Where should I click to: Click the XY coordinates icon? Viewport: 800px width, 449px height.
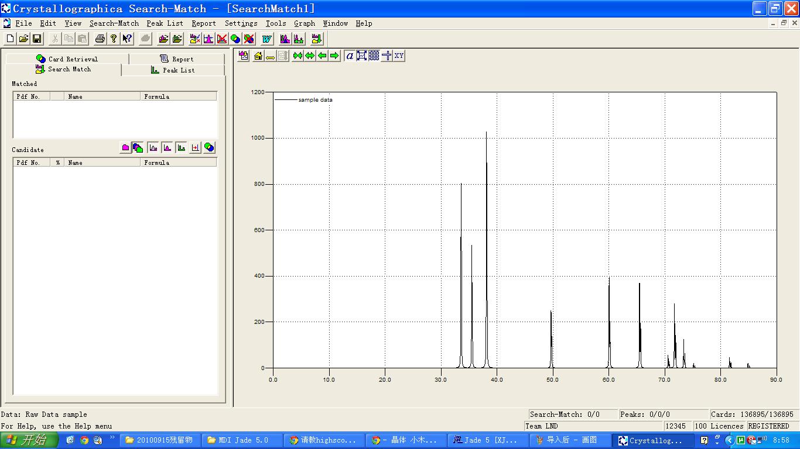(399, 56)
